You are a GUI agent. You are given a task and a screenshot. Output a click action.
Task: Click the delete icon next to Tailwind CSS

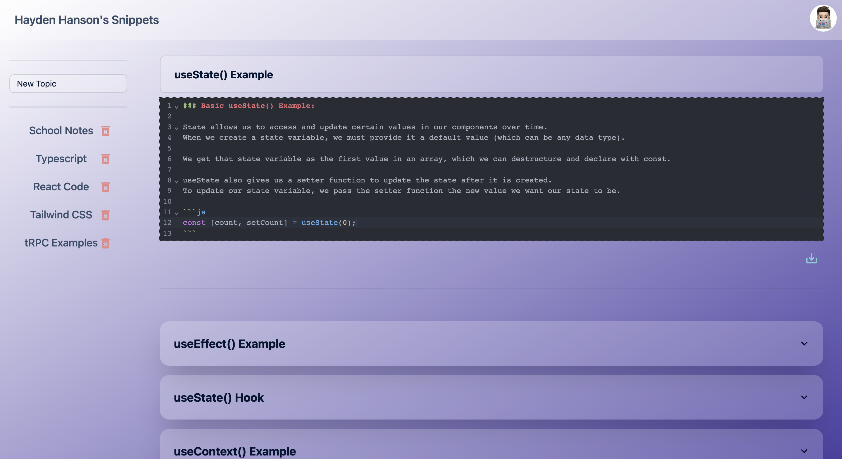click(105, 215)
